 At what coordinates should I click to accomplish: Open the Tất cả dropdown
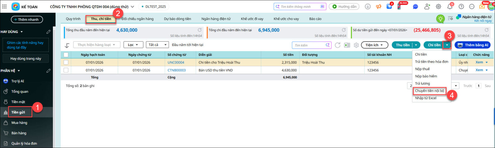tap(157, 45)
